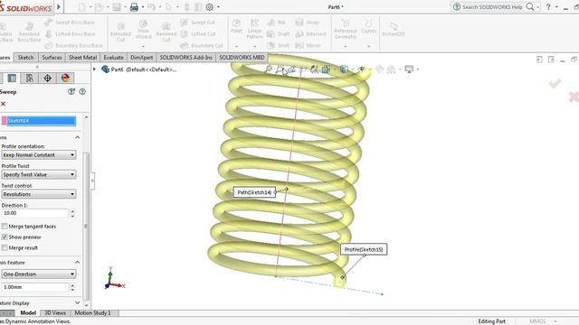Switch to the Surfaces tab
The height and width of the screenshot is (325, 579).
pos(52,58)
